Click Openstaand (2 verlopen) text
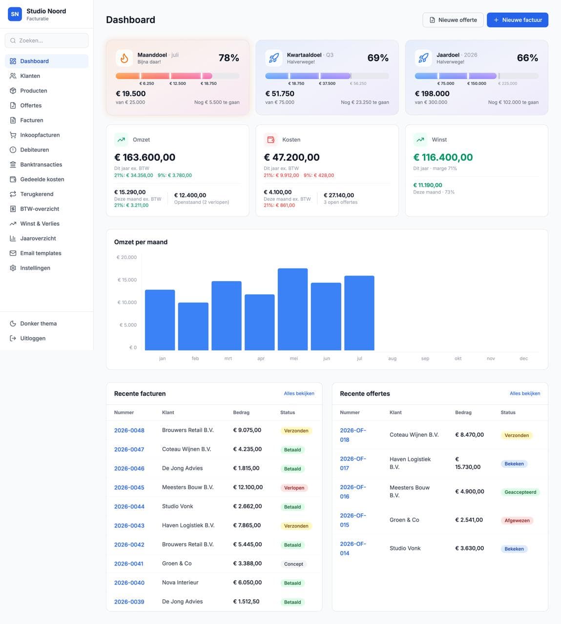Image resolution: width=561 pixels, height=624 pixels. (x=202, y=202)
